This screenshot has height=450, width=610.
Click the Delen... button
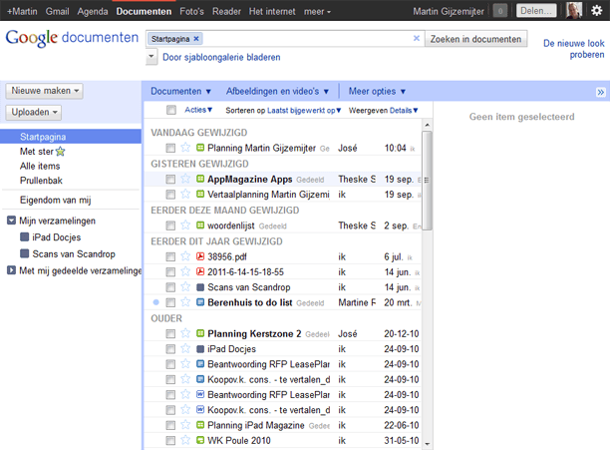pyautogui.click(x=536, y=11)
